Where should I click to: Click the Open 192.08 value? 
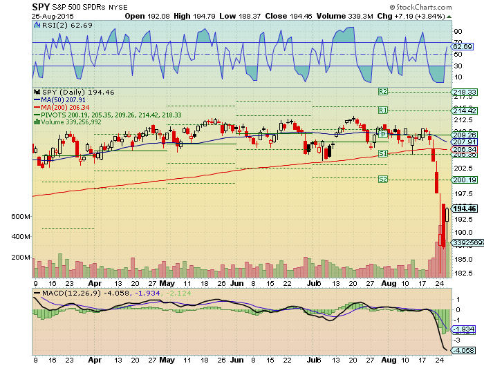tap(147, 16)
